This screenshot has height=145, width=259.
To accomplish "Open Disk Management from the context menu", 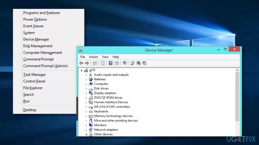I will click(38, 46).
